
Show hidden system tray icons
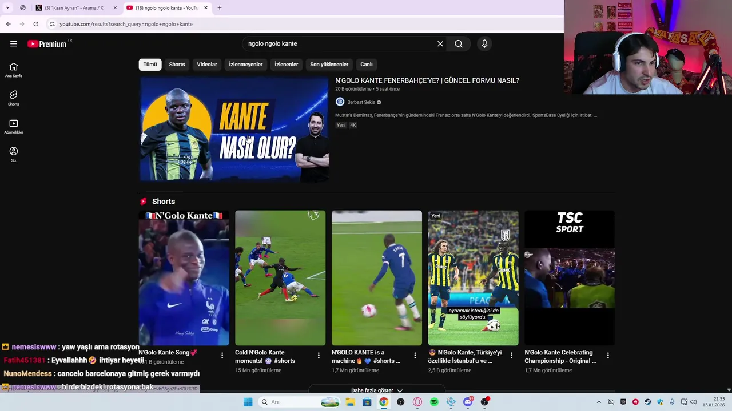(599, 402)
